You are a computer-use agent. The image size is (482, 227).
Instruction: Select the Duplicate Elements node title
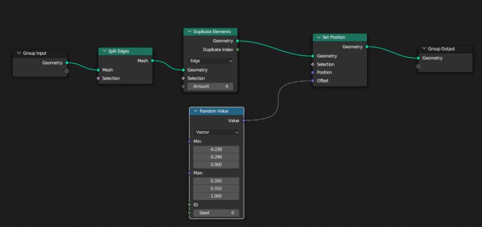[x=212, y=32]
